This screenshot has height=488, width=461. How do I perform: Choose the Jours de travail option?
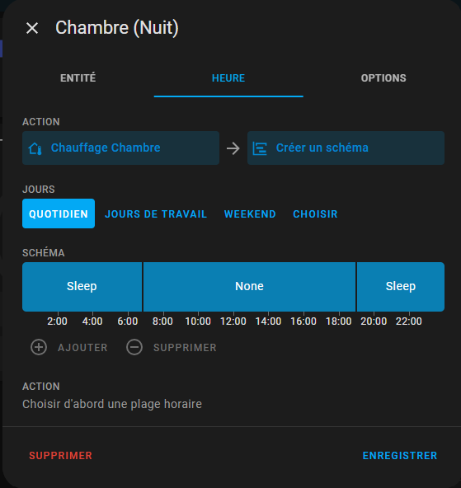tap(156, 213)
